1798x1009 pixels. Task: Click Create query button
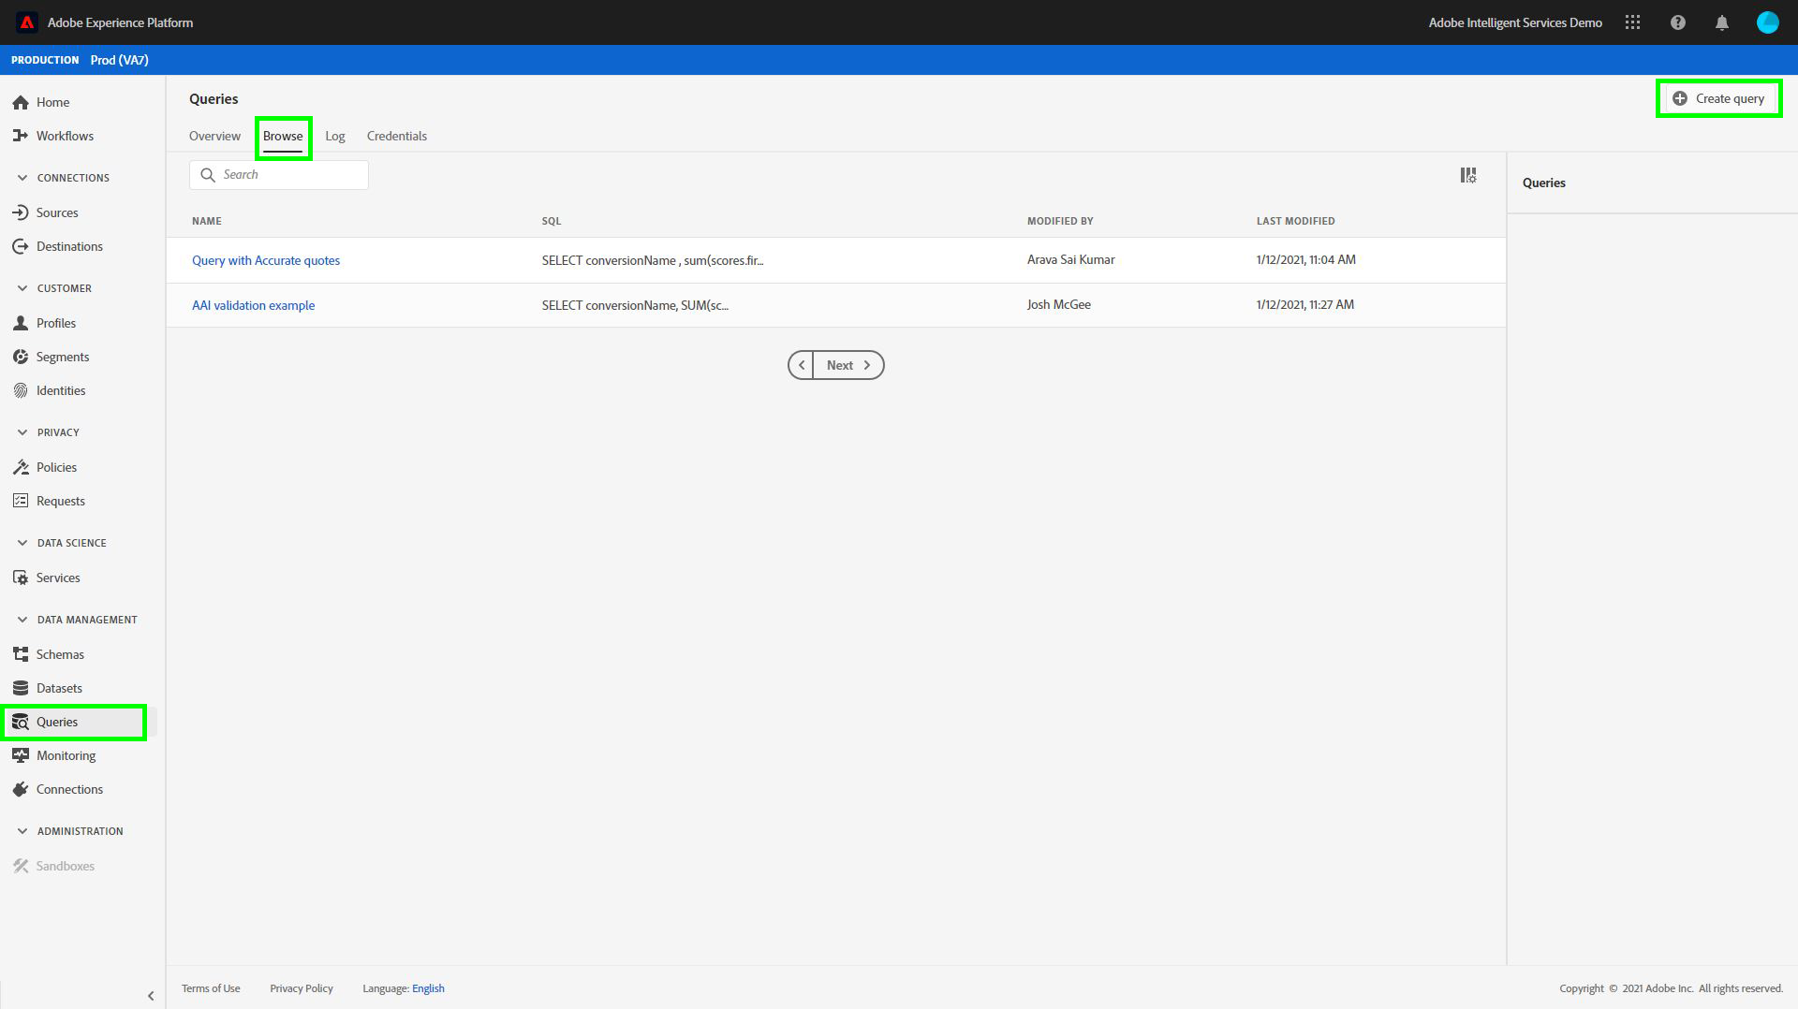[1718, 98]
